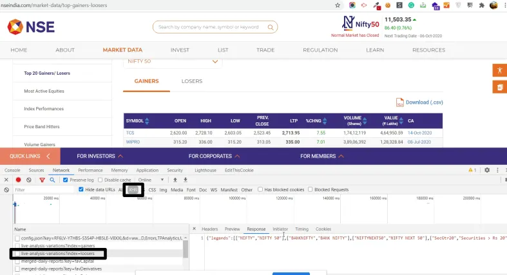Click the NSE logo

[31, 27]
